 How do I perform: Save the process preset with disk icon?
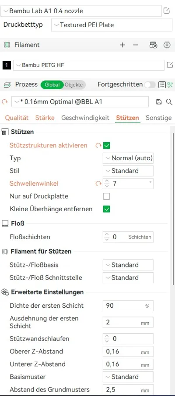[159, 102]
